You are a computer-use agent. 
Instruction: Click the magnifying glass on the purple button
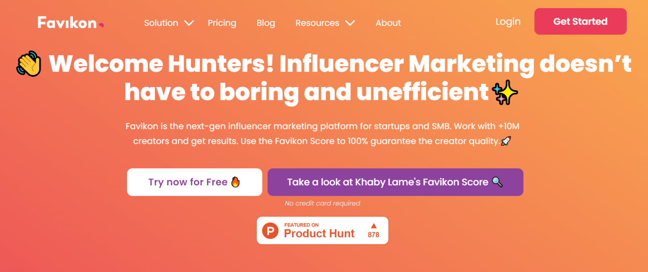[x=497, y=182]
